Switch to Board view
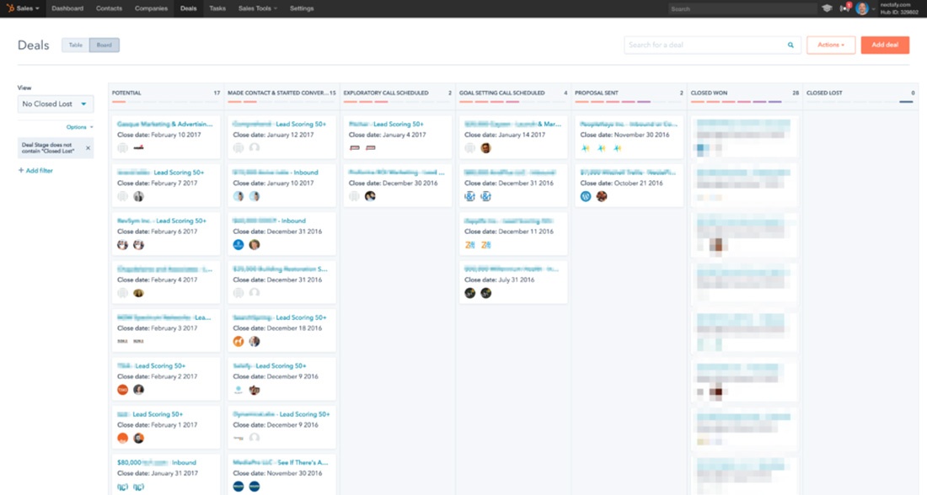Image resolution: width=927 pixels, height=495 pixels. point(104,45)
